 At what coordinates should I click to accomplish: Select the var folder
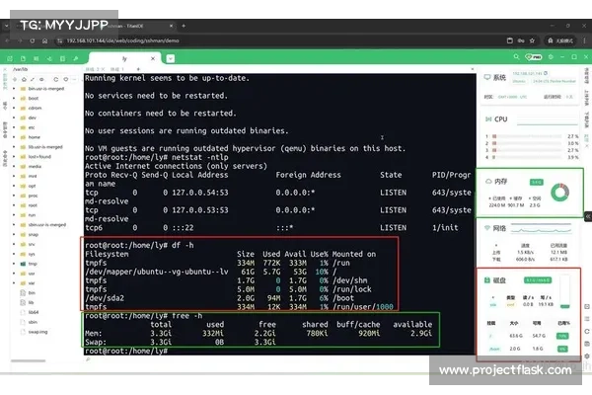[x=32, y=283]
